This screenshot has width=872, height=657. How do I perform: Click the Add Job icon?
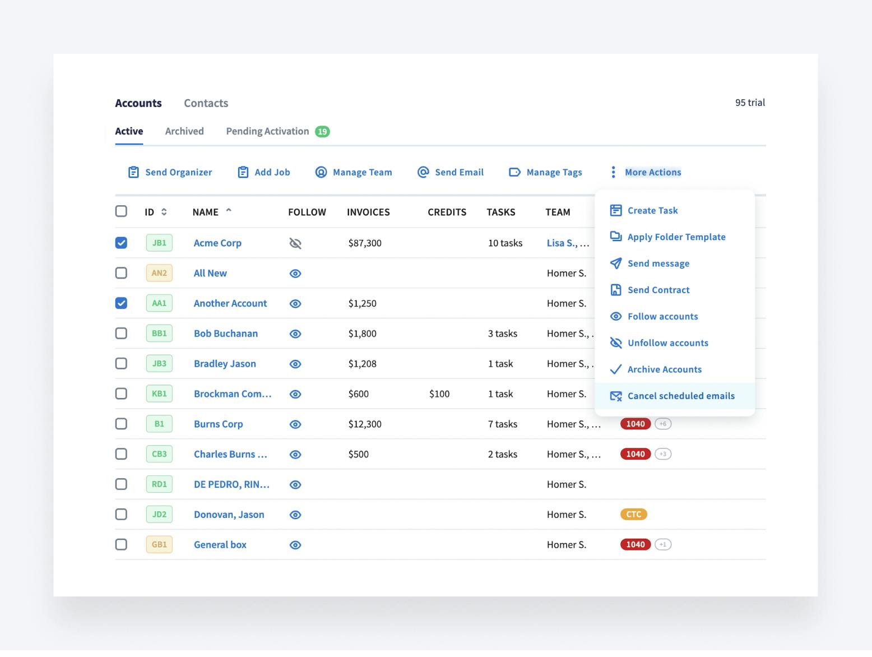243,172
